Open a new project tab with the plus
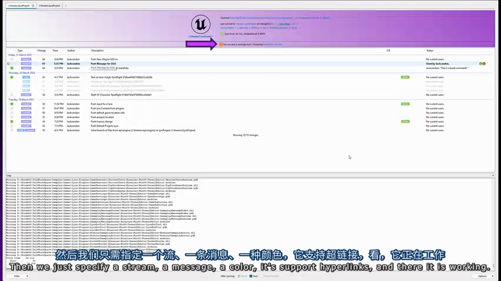501x281 pixels. (x=65, y=5)
